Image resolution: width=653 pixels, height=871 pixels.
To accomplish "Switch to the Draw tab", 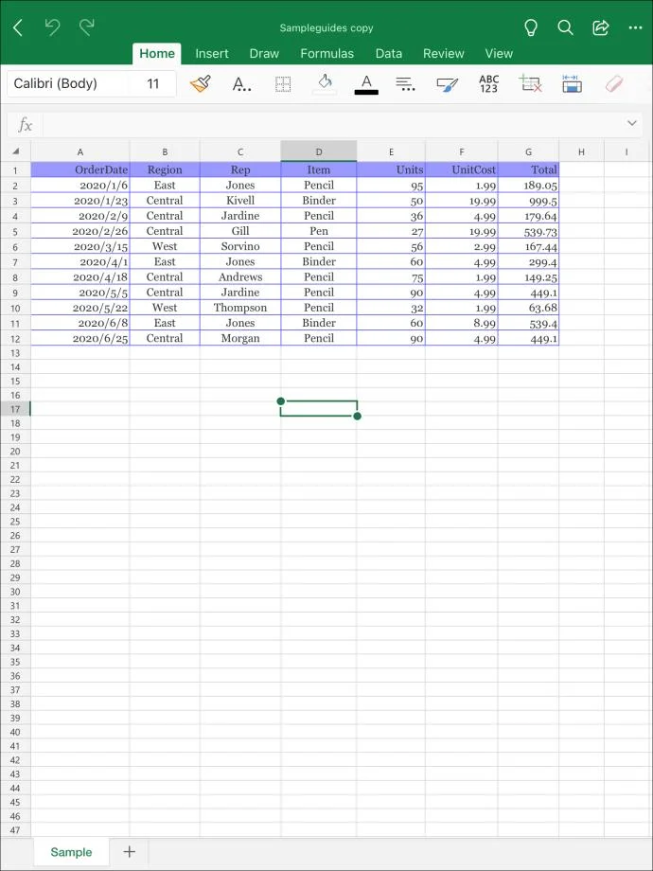I will pos(264,54).
